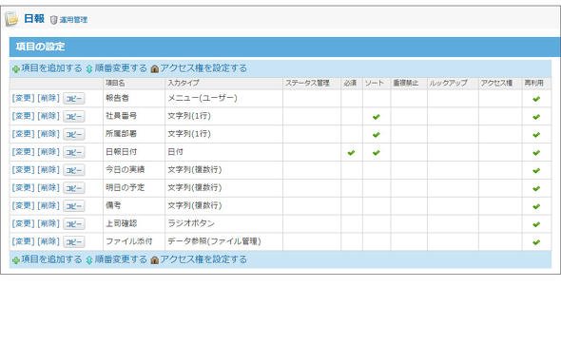Click the 運用管理 shield icon
Screen dimensions: 561x364
click(54, 20)
